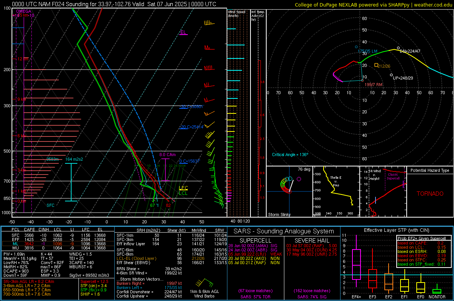Click the SARS: 57% TOR result
454x301 pixels.
(255, 297)
